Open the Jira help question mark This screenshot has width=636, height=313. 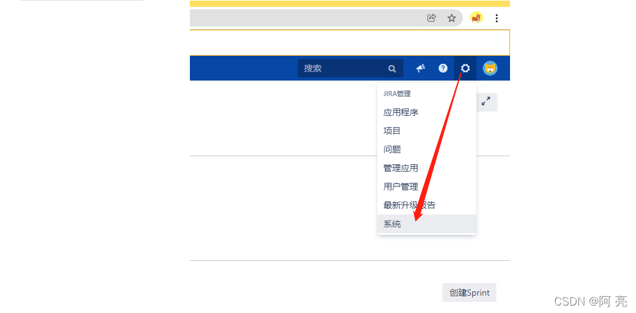pyautogui.click(x=443, y=68)
